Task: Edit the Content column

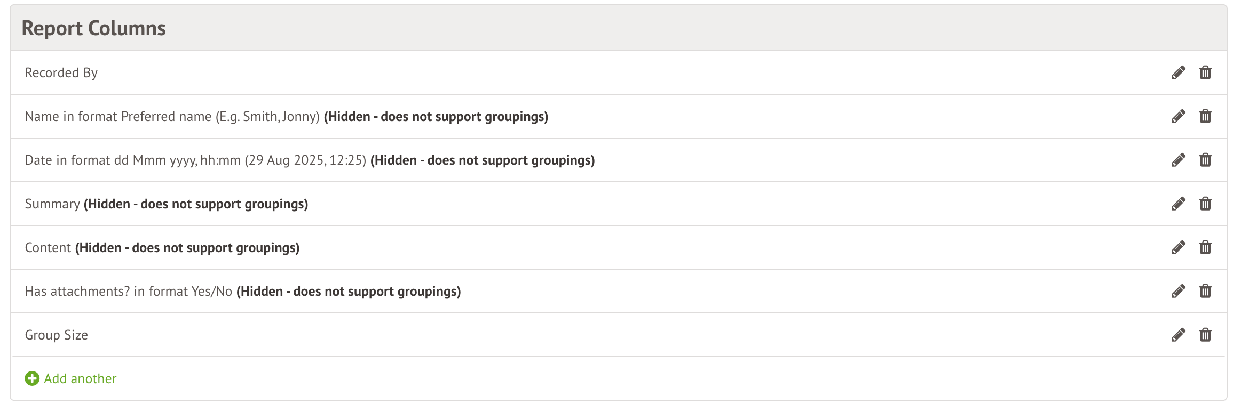Action: [1179, 247]
